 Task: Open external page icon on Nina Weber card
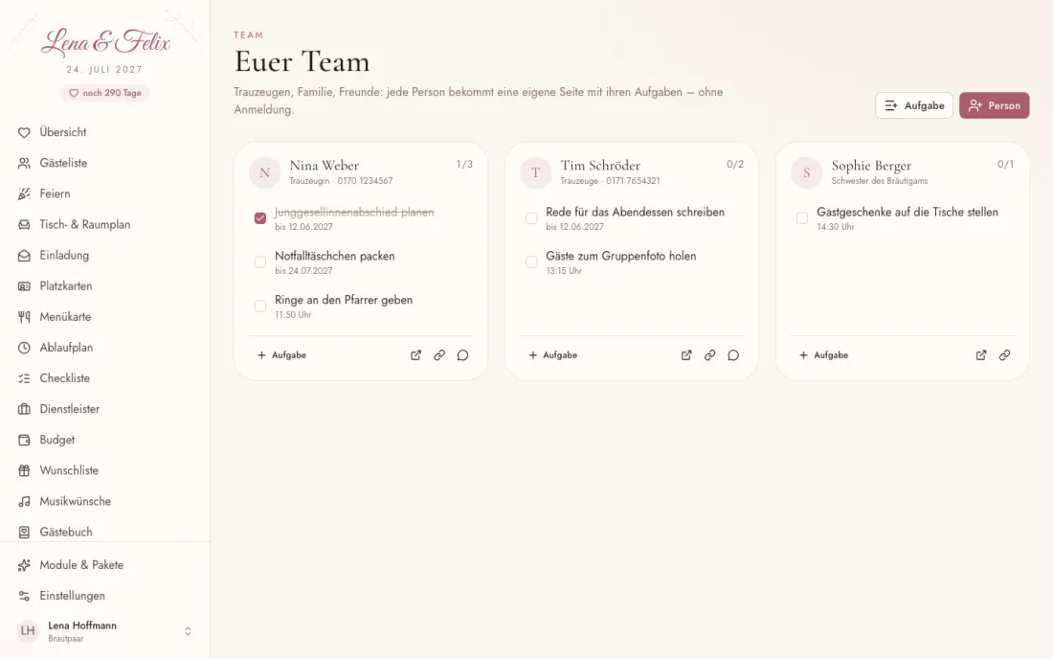pyautogui.click(x=415, y=355)
